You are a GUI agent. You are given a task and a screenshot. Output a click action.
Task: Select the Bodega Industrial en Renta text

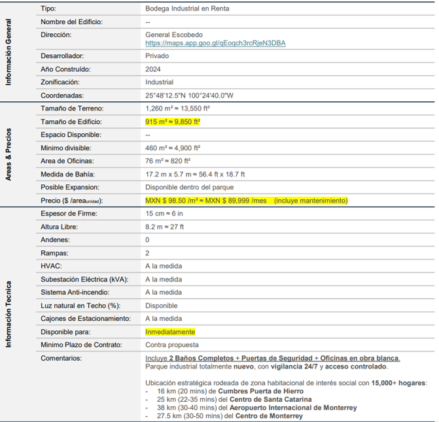pyautogui.click(x=187, y=8)
